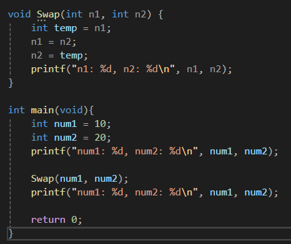
Task: Click printf on the line before the Swap call
Action: coord(48,151)
